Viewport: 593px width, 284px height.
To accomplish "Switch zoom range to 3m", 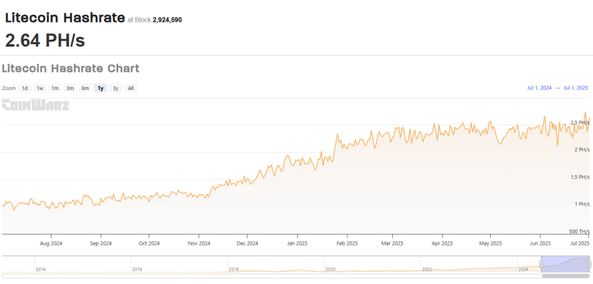I will [70, 88].
